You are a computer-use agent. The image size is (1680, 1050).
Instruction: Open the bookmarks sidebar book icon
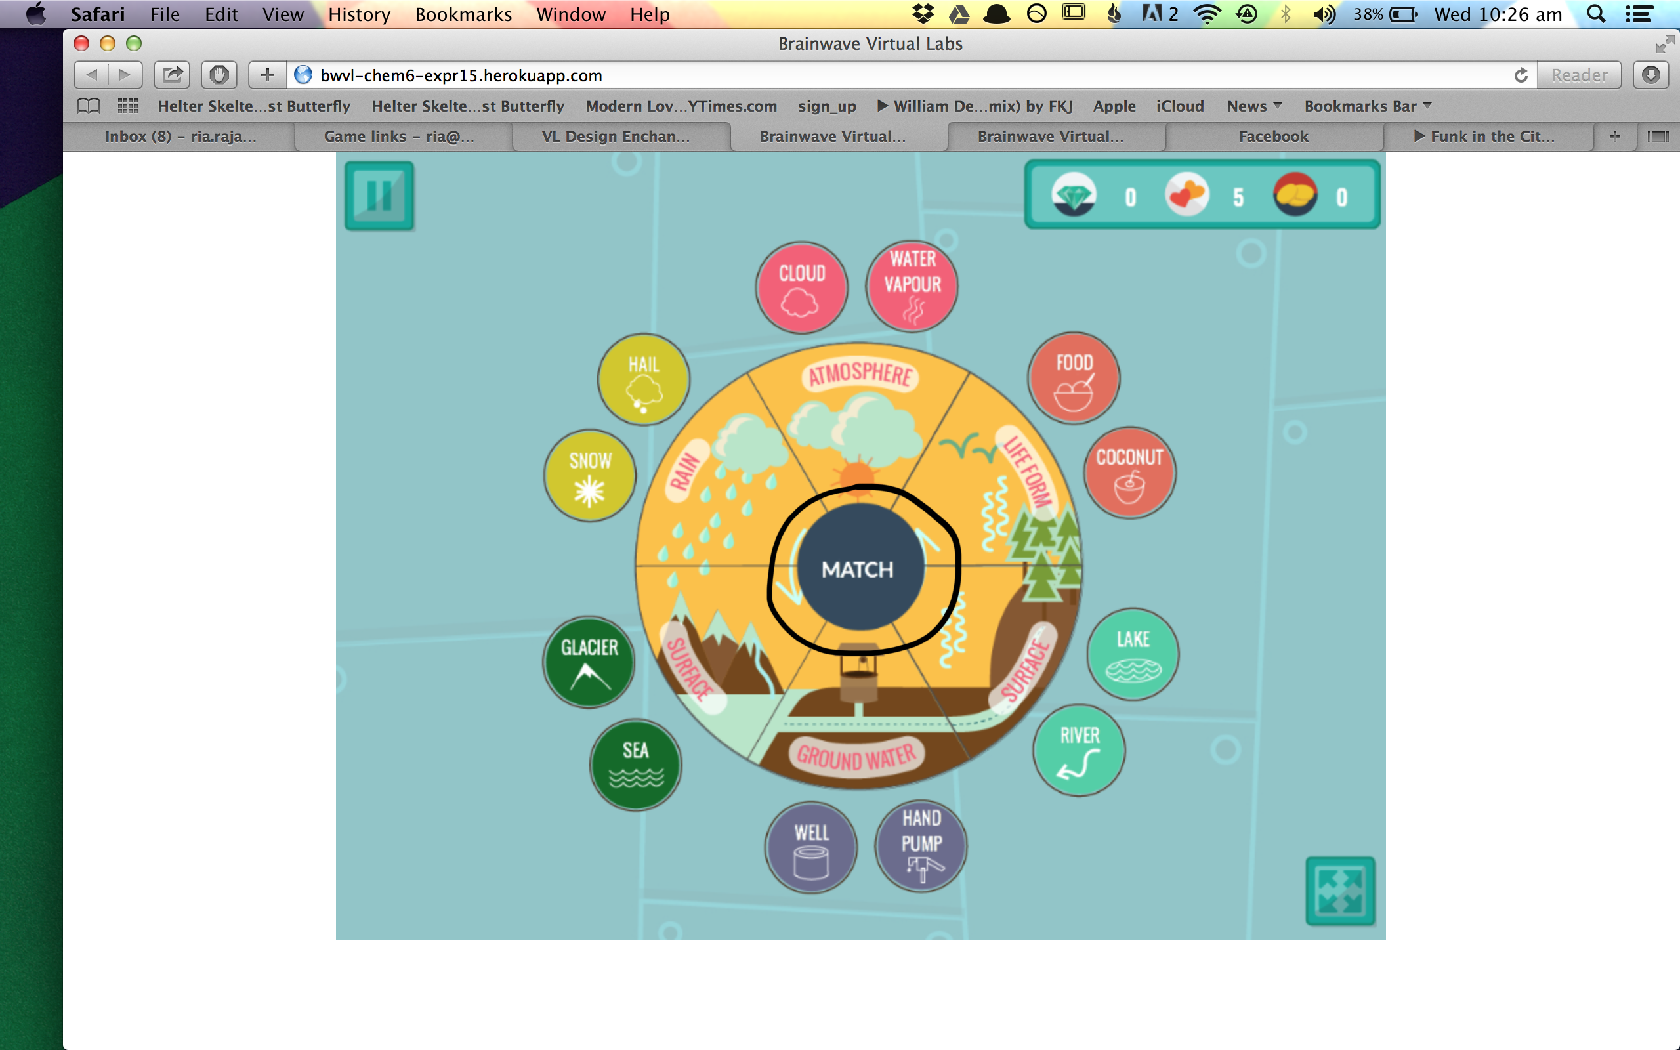pyautogui.click(x=88, y=106)
